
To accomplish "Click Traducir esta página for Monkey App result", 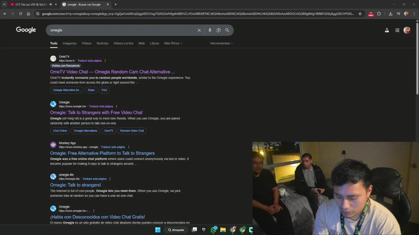I will click(x=113, y=147).
